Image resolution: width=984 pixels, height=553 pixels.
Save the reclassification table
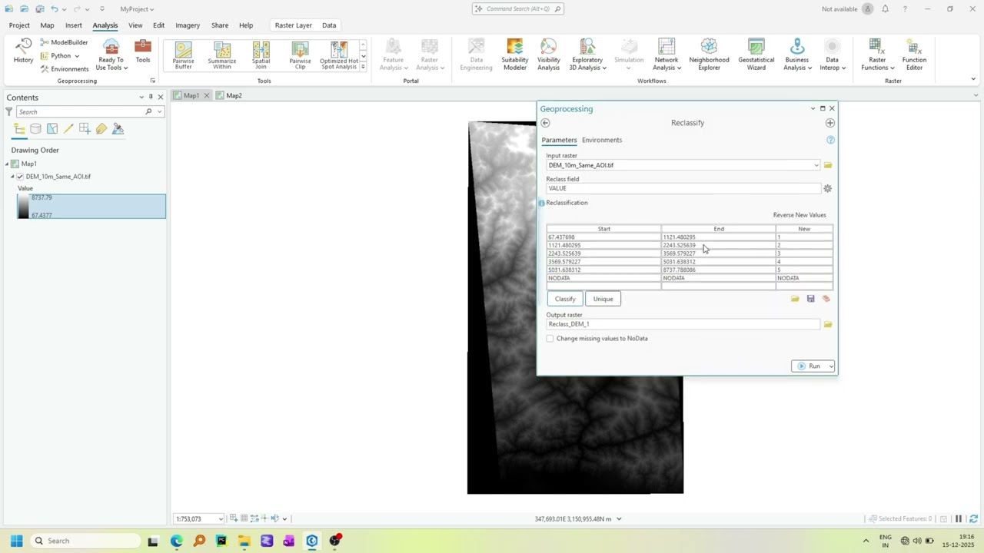(810, 299)
